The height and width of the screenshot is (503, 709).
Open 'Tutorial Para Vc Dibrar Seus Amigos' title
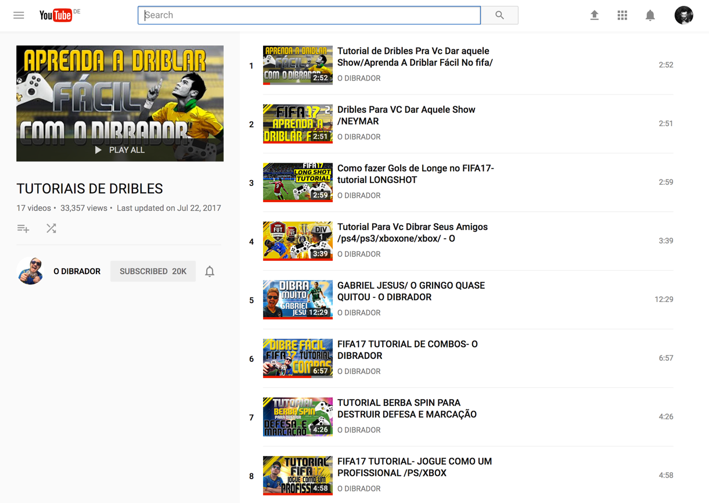tap(412, 233)
